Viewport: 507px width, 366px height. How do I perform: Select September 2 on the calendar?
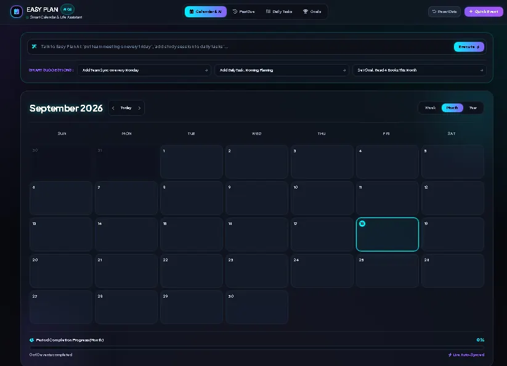coord(257,161)
